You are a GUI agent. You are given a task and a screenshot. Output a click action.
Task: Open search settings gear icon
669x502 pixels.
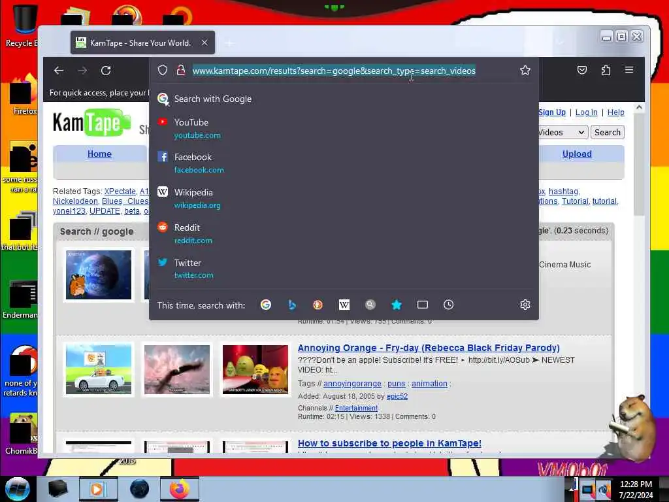(x=525, y=305)
